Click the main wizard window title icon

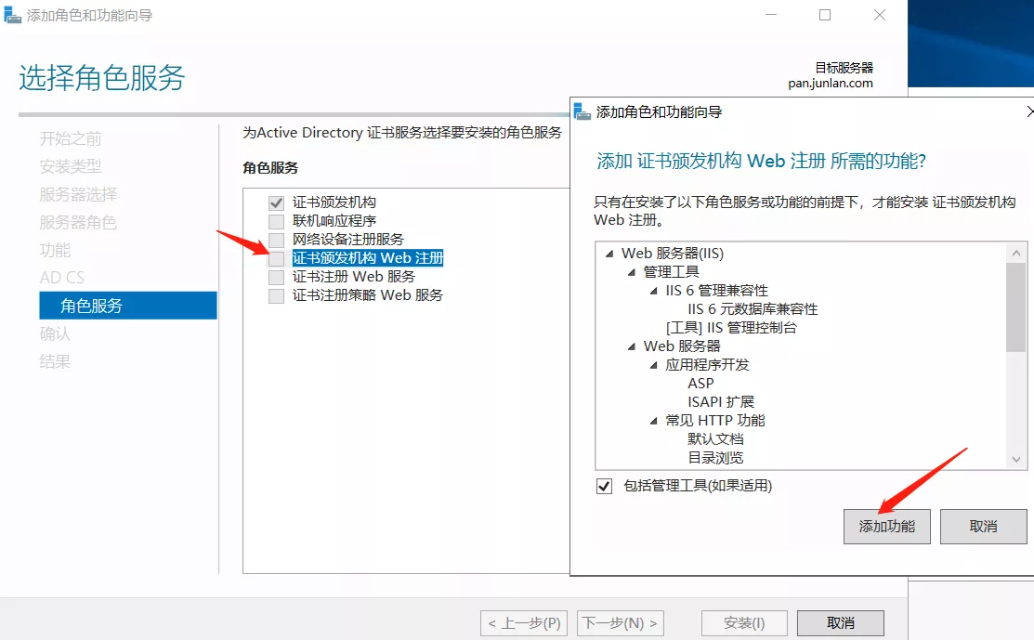point(11,15)
